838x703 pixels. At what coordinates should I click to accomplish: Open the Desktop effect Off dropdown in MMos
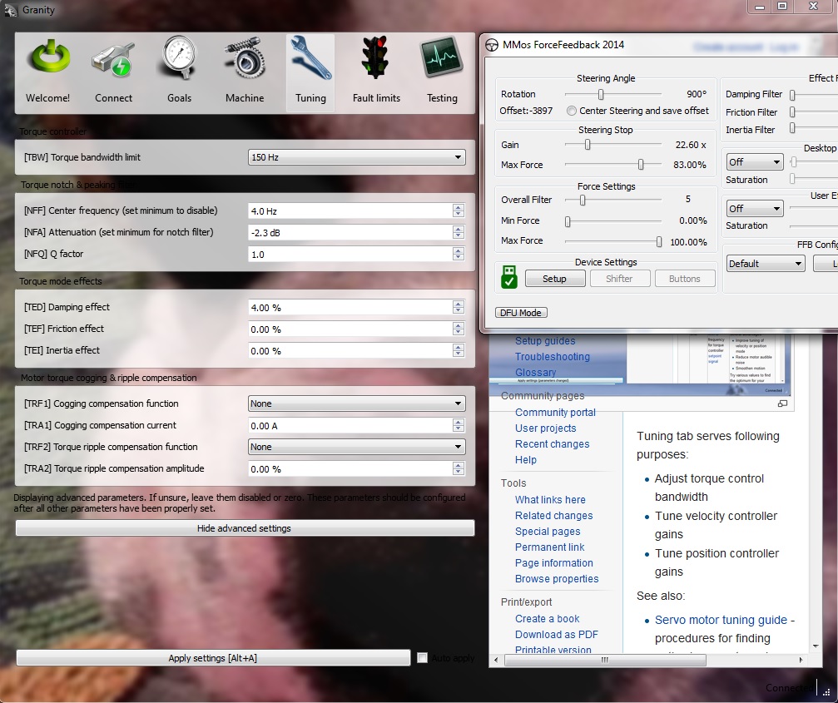tap(755, 162)
